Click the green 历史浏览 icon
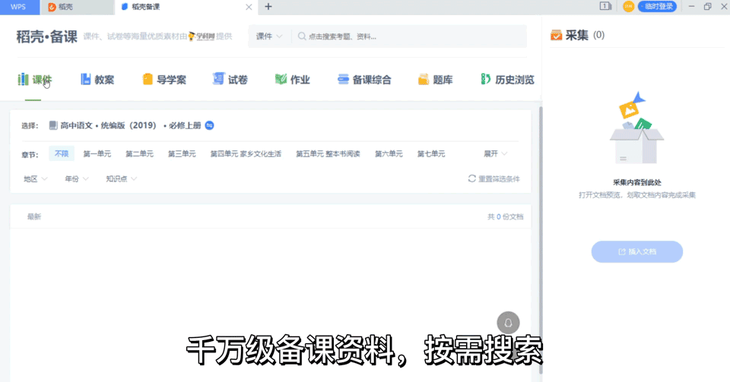The width and height of the screenshot is (730, 382). click(486, 80)
